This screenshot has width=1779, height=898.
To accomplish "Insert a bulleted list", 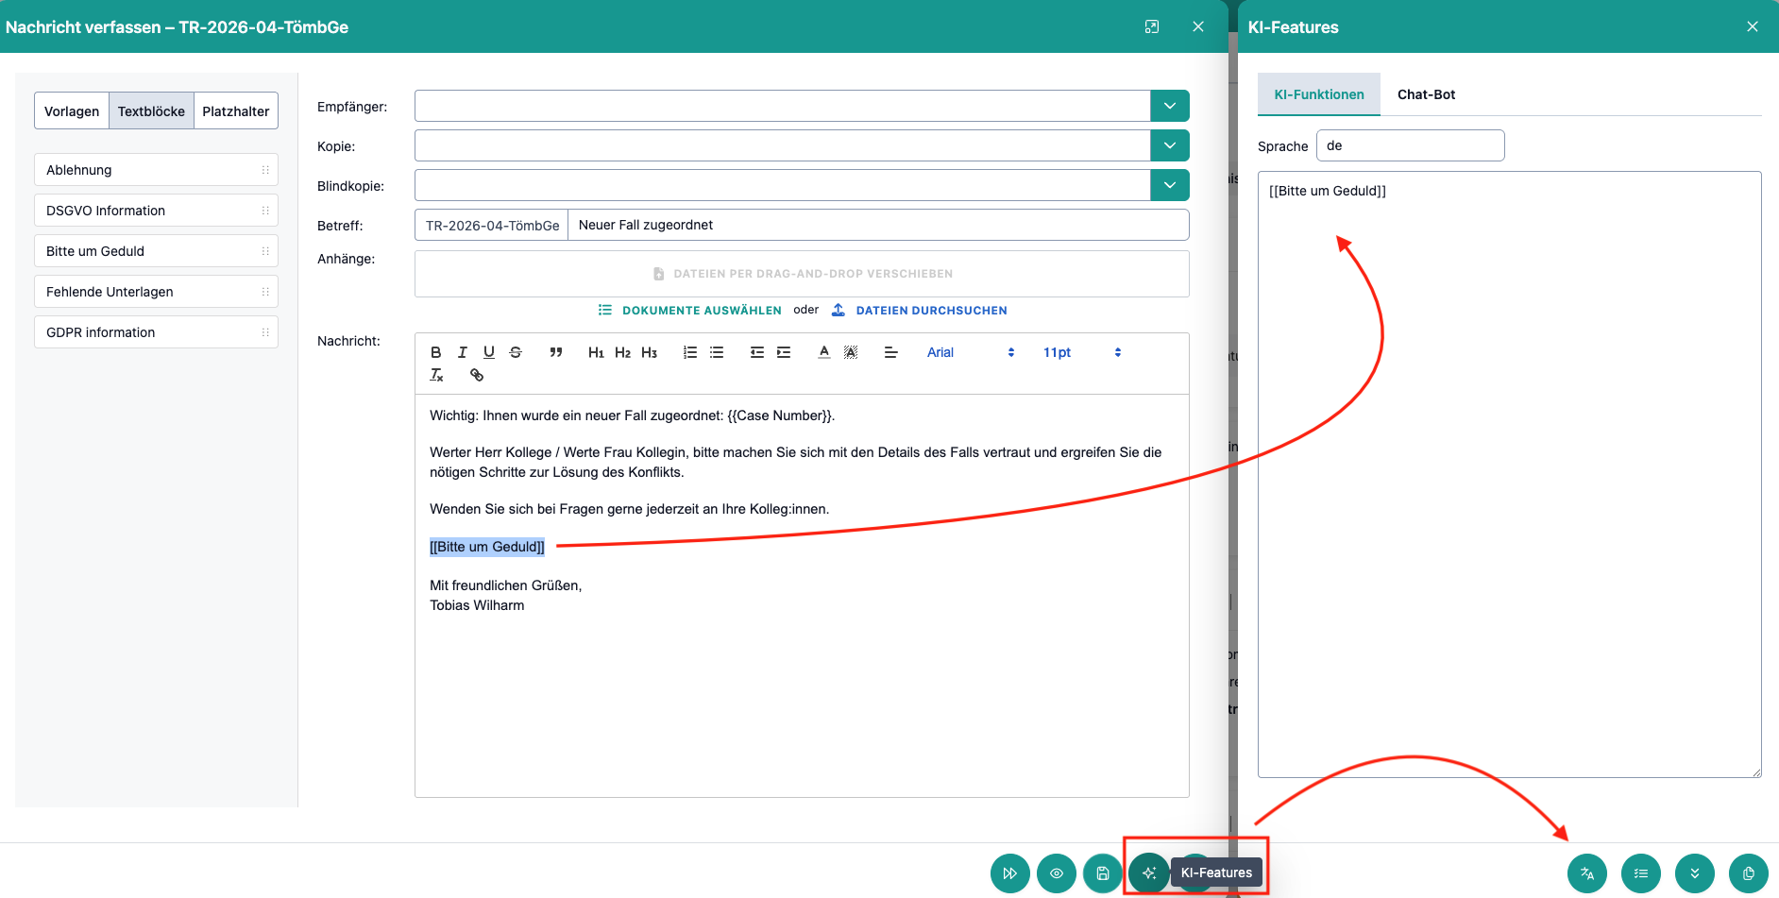I will [717, 352].
